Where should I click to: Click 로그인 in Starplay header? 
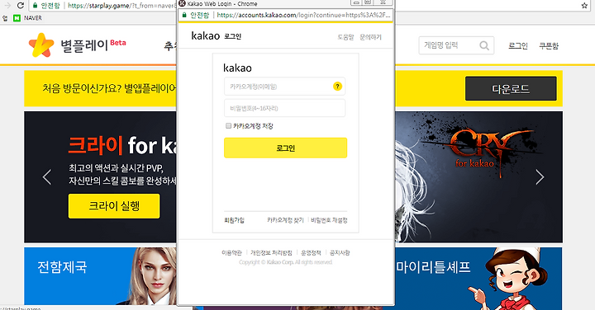click(x=518, y=46)
